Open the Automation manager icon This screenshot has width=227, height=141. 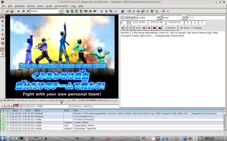tap(122, 11)
